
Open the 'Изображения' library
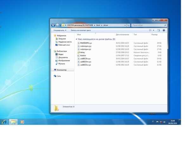[x=64, y=60]
